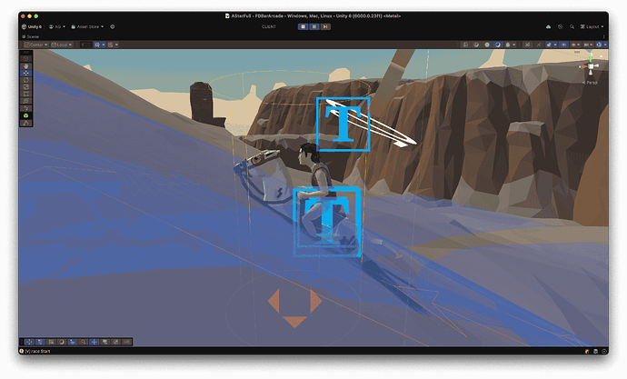This screenshot has height=379, width=627.
Task: Select the Hand view tool
Action: coord(26,66)
